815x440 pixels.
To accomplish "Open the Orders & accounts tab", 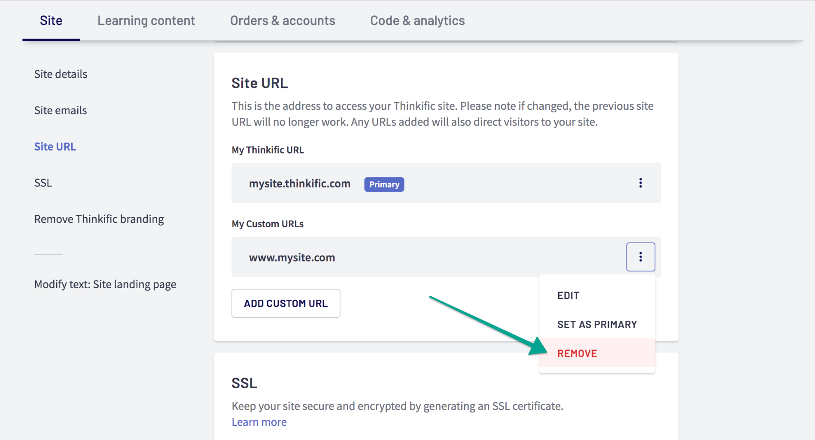I will pyautogui.click(x=283, y=21).
